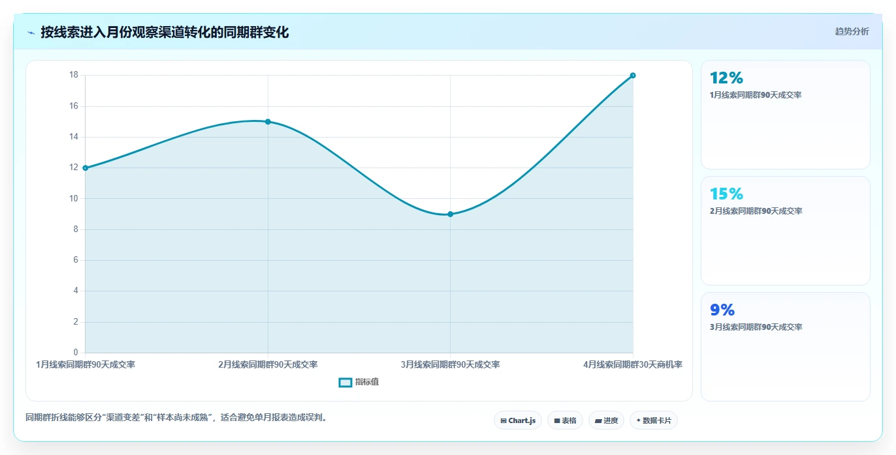Click the 指标值 legend color box
Image resolution: width=896 pixels, height=455 pixels.
345,382
